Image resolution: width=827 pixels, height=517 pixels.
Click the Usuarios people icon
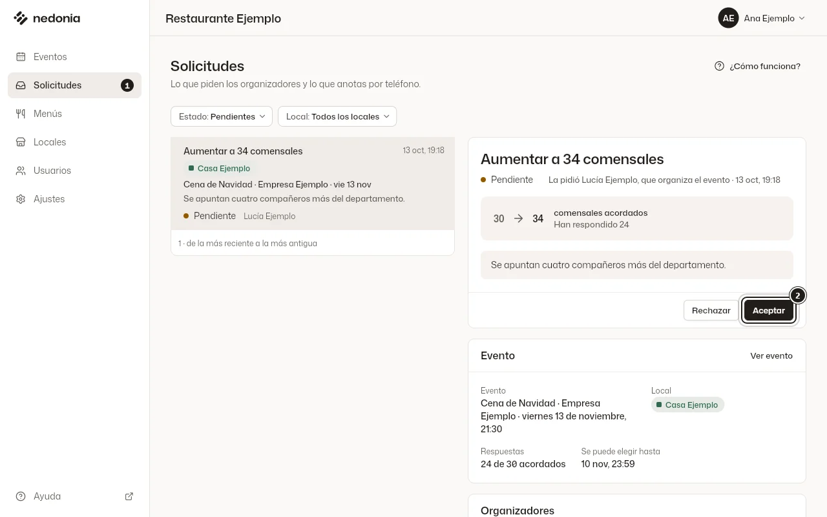(x=21, y=171)
